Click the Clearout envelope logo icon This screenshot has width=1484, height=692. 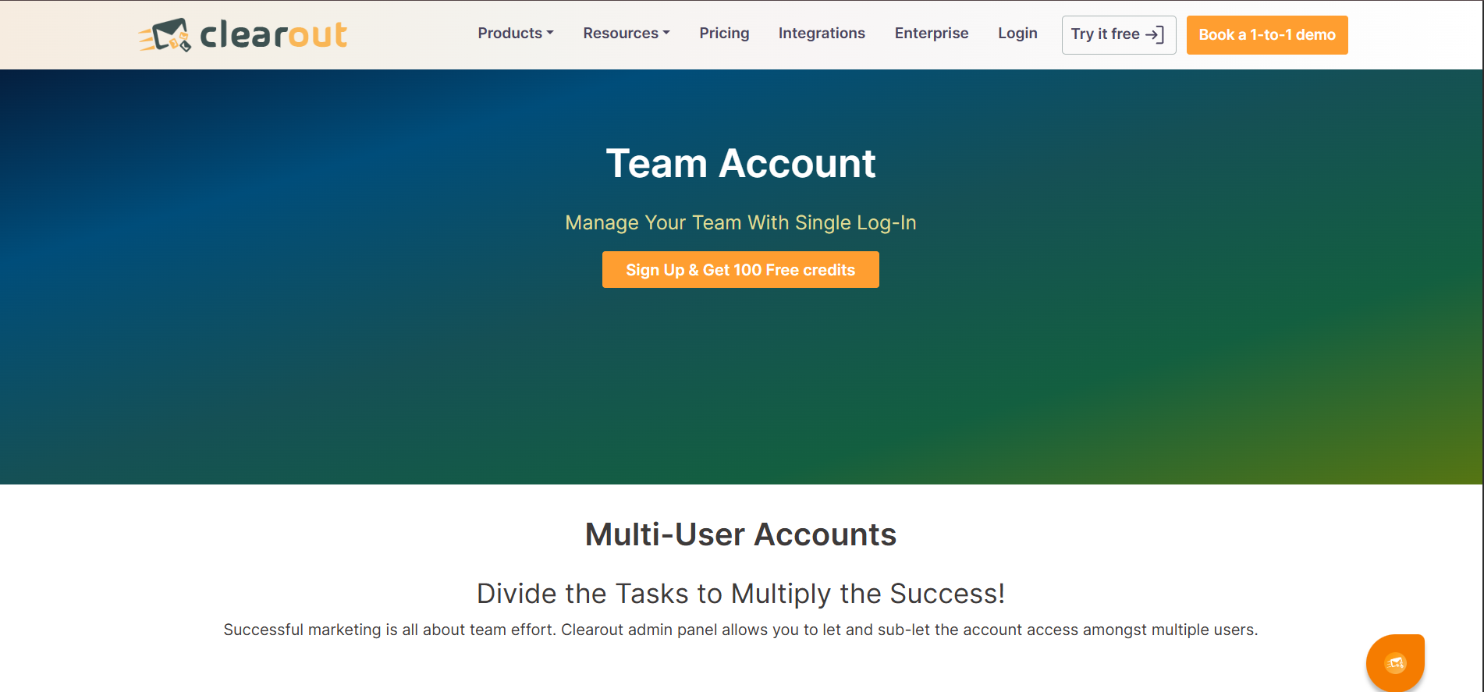pyautogui.click(x=165, y=35)
